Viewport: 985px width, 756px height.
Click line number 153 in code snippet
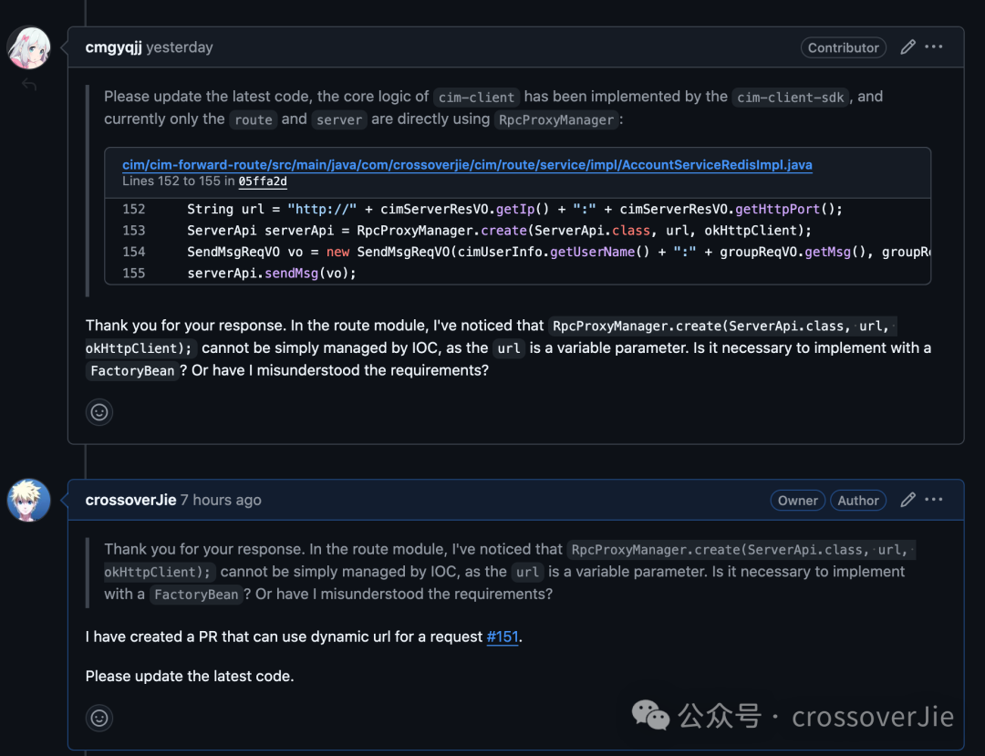point(134,231)
